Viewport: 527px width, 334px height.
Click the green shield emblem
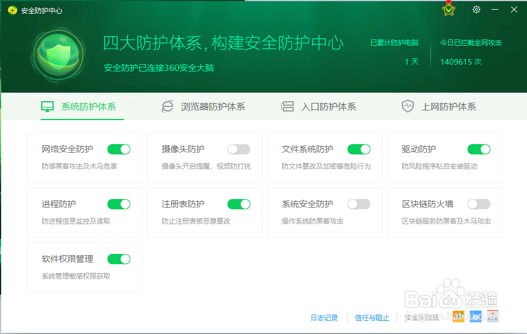pyautogui.click(x=58, y=55)
